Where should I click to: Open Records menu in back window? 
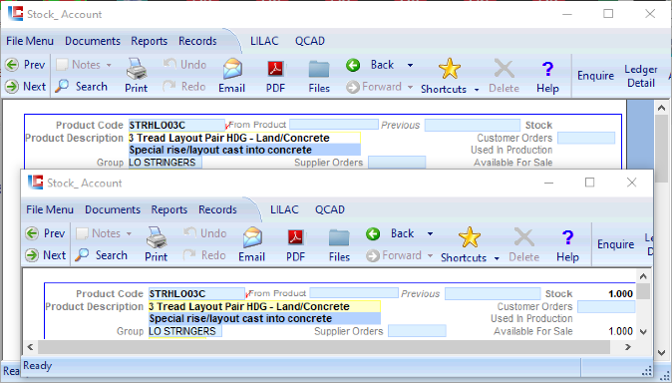197,41
